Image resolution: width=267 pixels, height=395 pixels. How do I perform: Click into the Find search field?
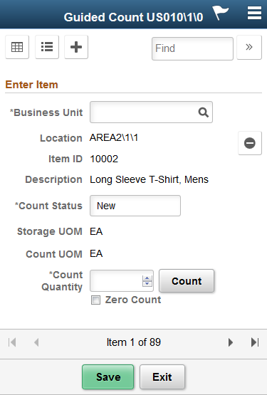coord(192,48)
